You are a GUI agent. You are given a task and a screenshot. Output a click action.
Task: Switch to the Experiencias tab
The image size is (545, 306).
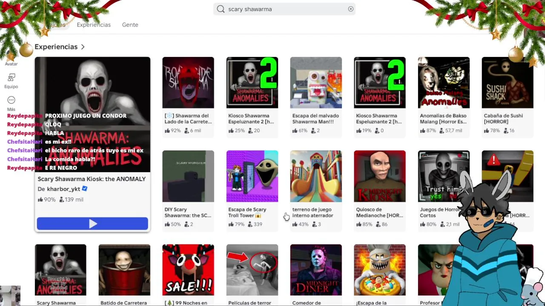[x=94, y=25]
